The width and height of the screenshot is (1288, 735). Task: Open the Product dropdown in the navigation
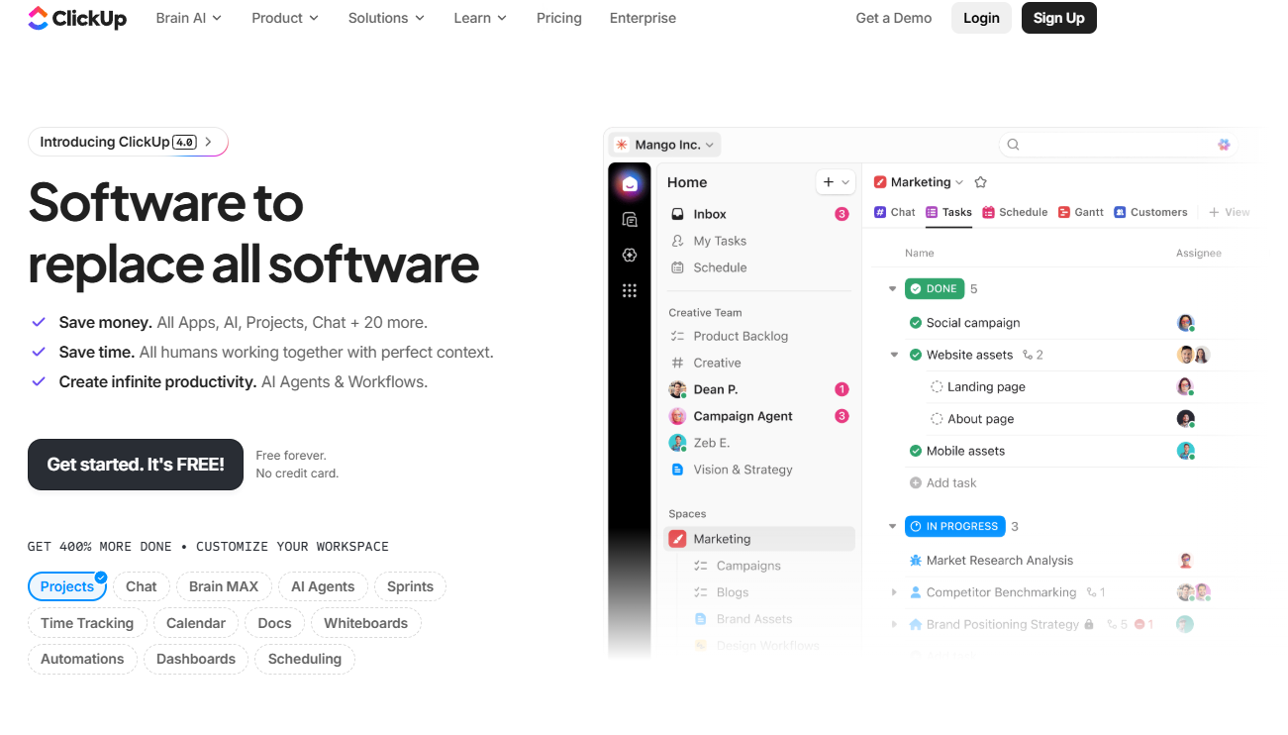click(x=285, y=18)
